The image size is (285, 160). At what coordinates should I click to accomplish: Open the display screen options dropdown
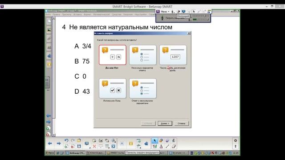click(x=87, y=144)
